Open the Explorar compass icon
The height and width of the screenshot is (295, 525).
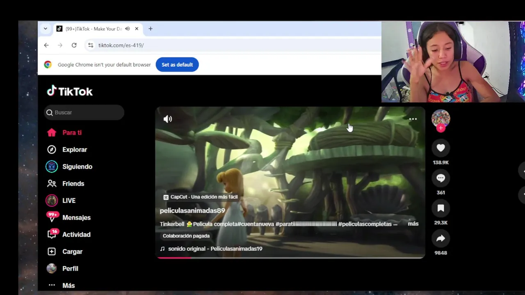click(x=52, y=150)
